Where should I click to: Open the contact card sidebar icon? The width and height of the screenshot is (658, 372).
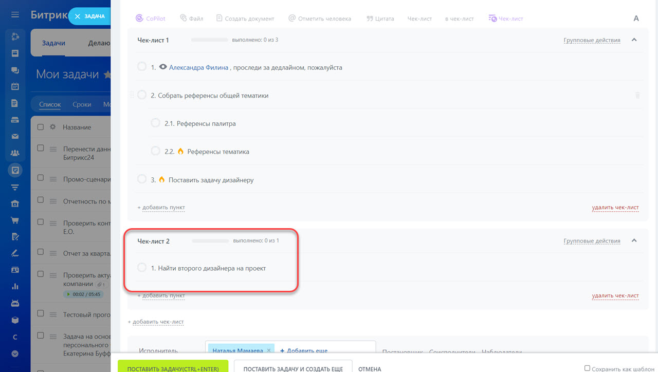(x=15, y=270)
